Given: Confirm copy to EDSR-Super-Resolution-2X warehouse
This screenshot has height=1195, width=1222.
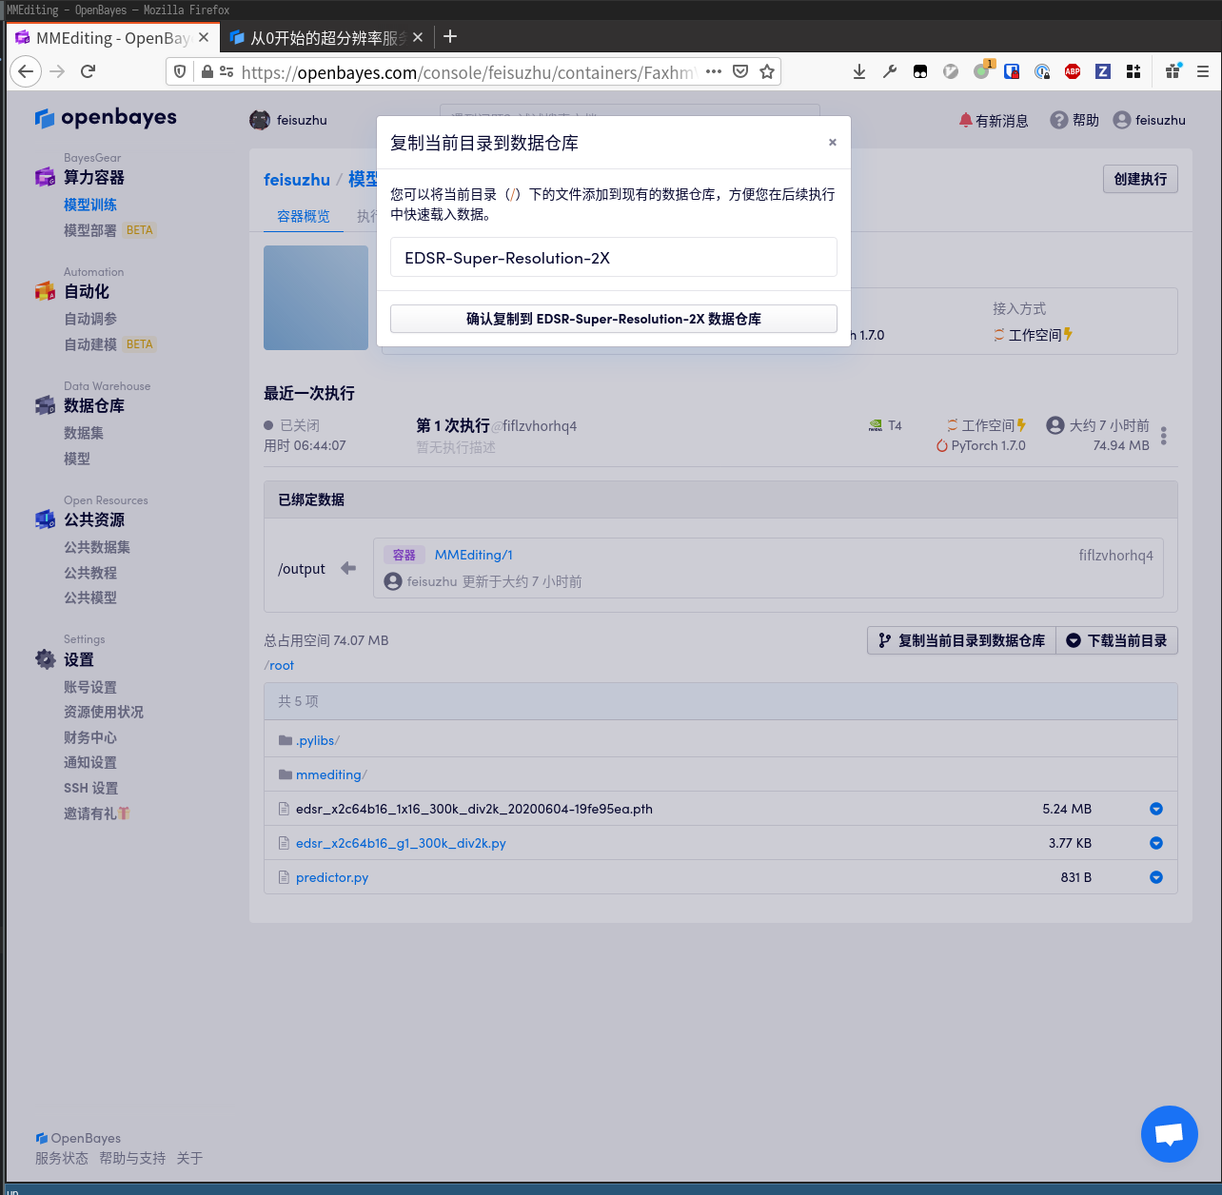Looking at the screenshot, I should click(x=613, y=319).
